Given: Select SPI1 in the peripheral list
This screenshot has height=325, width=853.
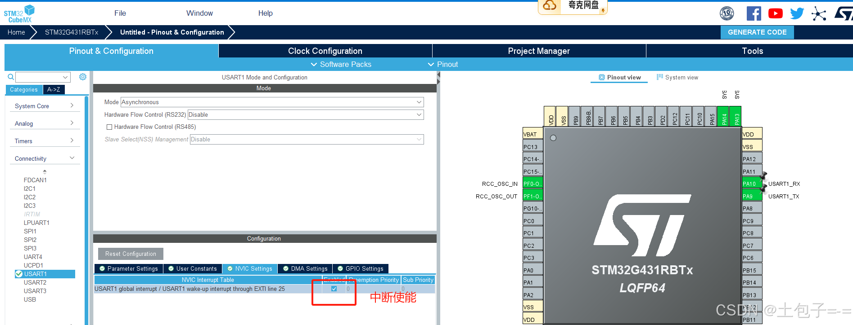Looking at the screenshot, I should click(x=30, y=231).
